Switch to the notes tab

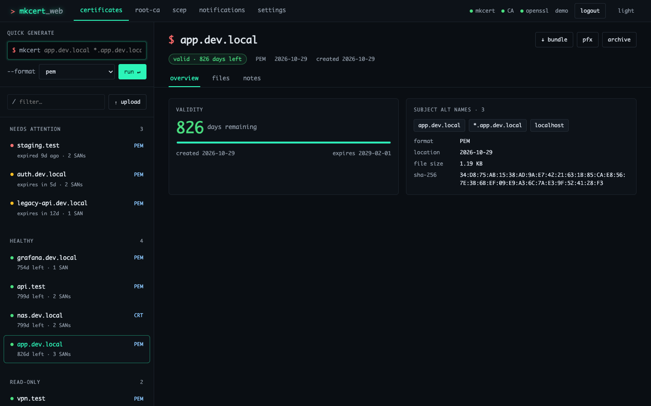pyautogui.click(x=252, y=78)
